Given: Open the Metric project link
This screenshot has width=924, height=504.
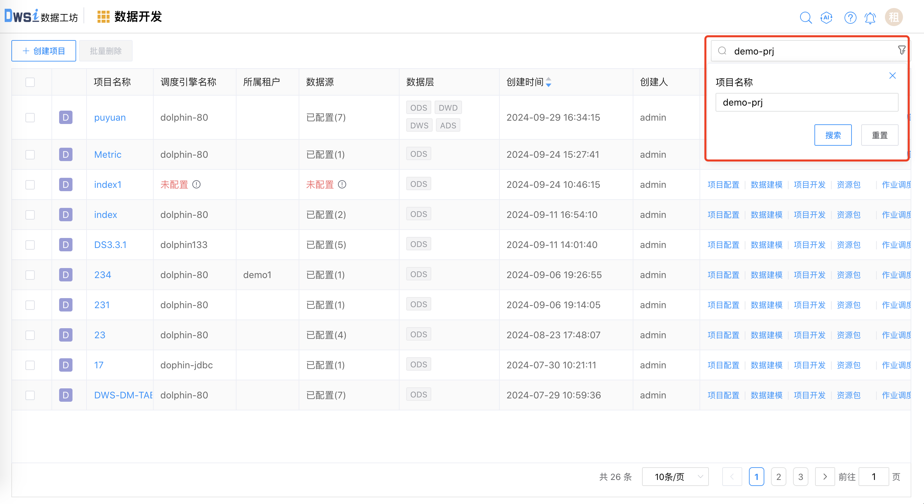Looking at the screenshot, I should (x=108, y=154).
